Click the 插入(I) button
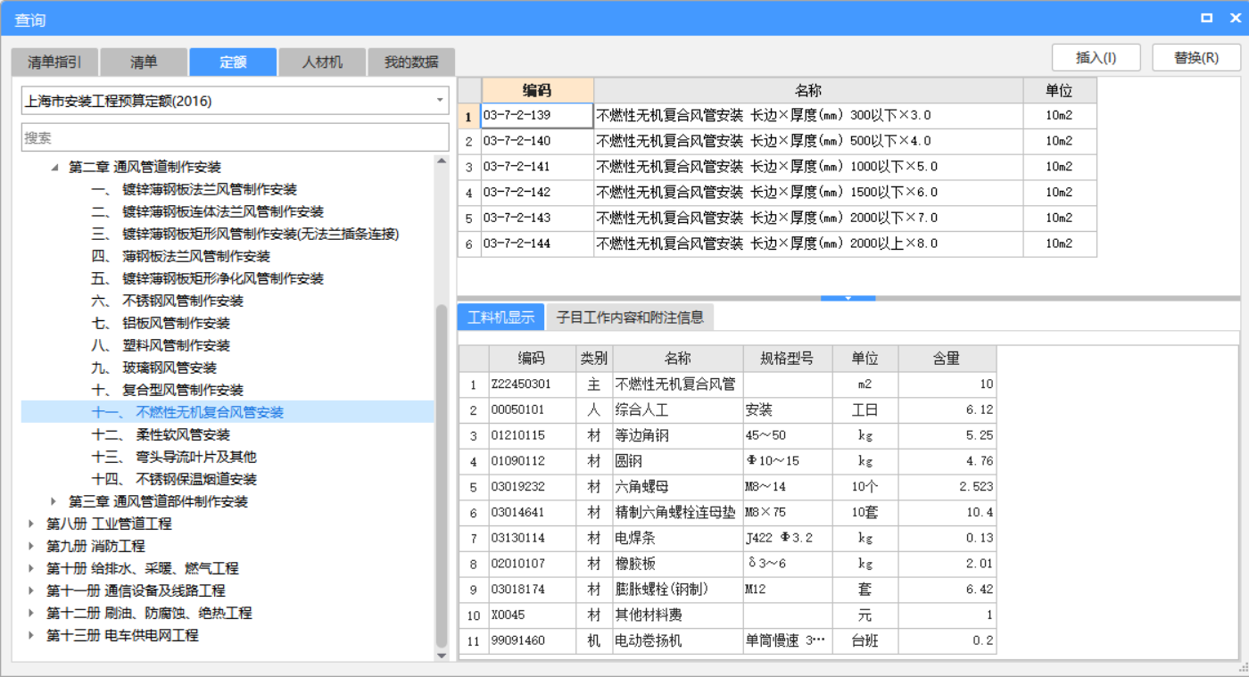Viewport: 1249px width, 677px height. click(x=1096, y=57)
